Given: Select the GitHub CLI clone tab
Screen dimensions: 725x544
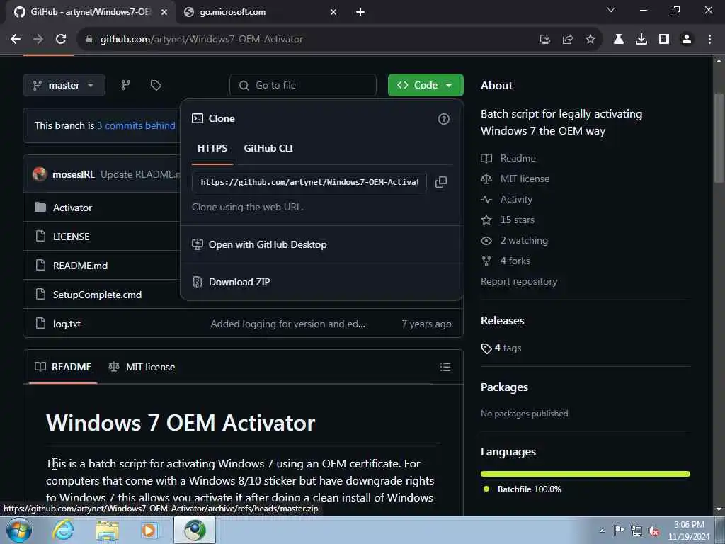Looking at the screenshot, I should [x=268, y=148].
